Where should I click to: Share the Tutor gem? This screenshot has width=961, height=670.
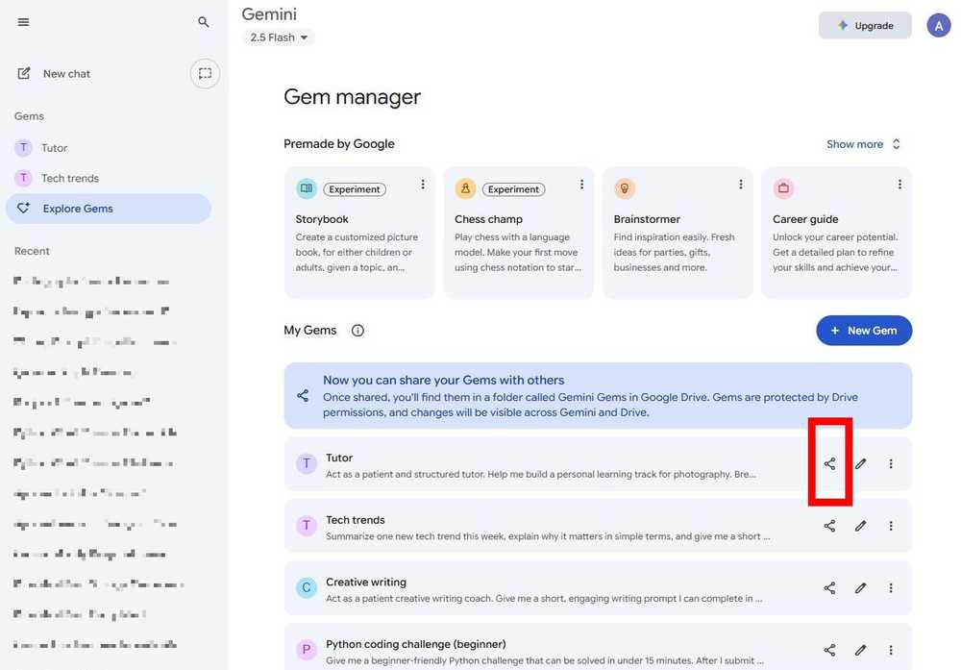[x=829, y=464]
